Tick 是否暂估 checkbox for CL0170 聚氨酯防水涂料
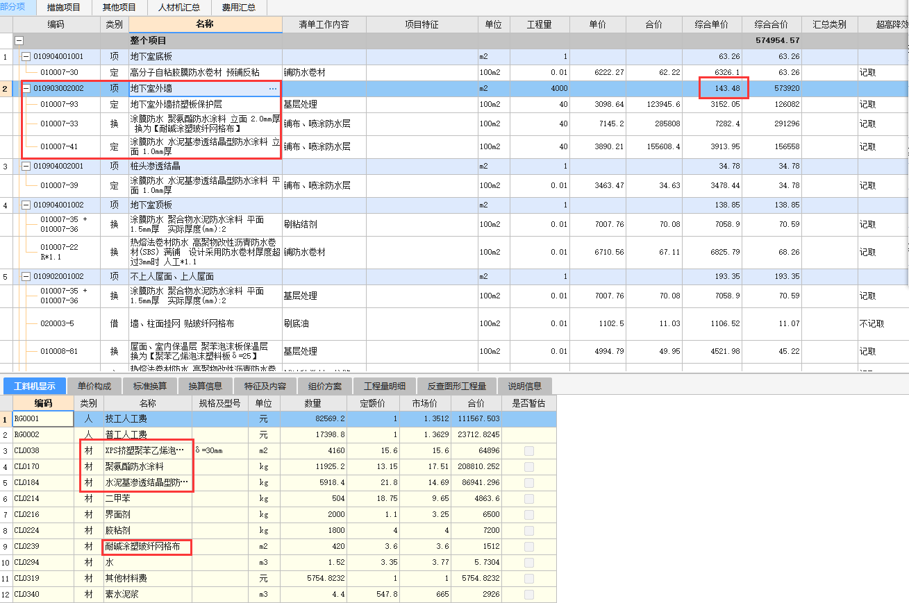The height and width of the screenshot is (603, 909). (x=529, y=467)
